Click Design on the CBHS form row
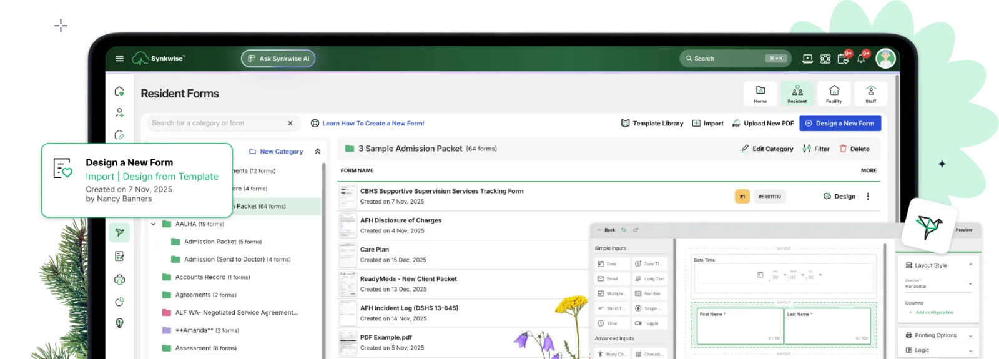 click(840, 196)
